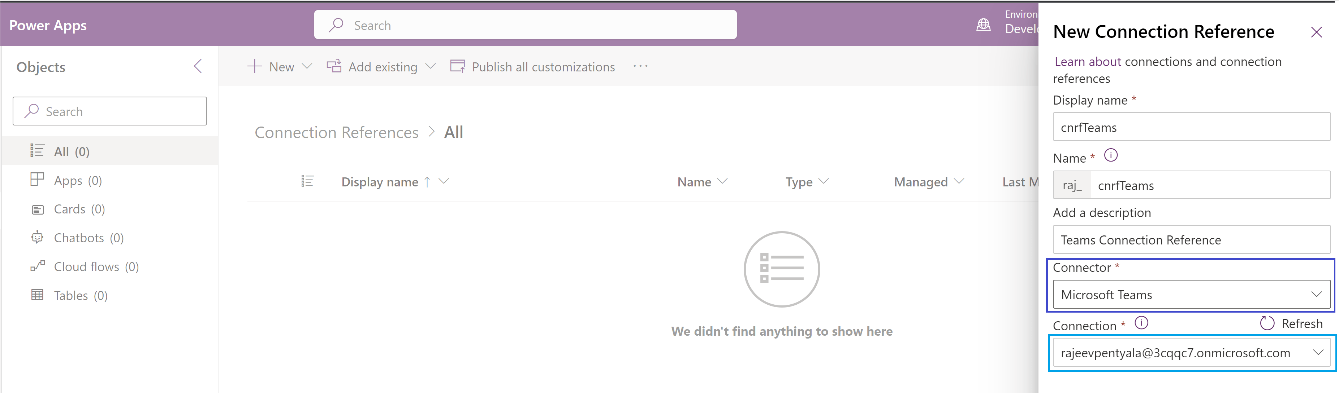Click in the Objects Search field
1339x393 pixels.
(x=110, y=111)
